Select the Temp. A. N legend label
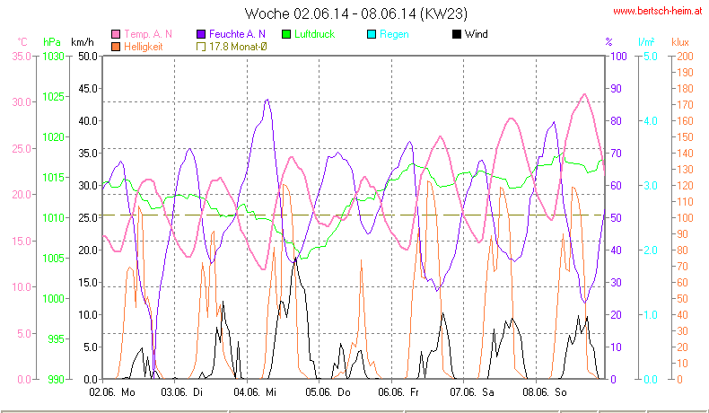This screenshot has width=709, height=413. coord(148,34)
